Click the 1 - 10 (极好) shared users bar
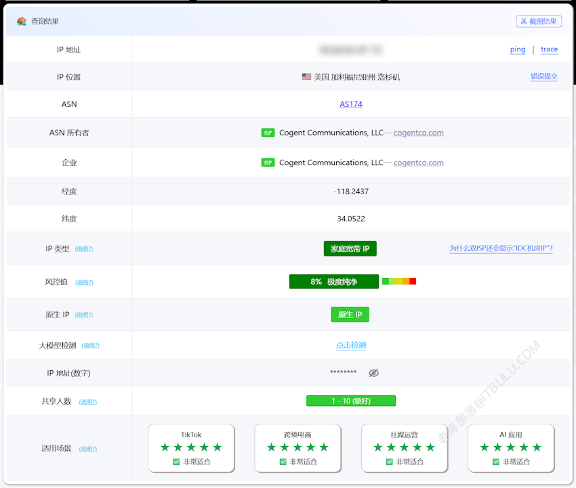 351,401
